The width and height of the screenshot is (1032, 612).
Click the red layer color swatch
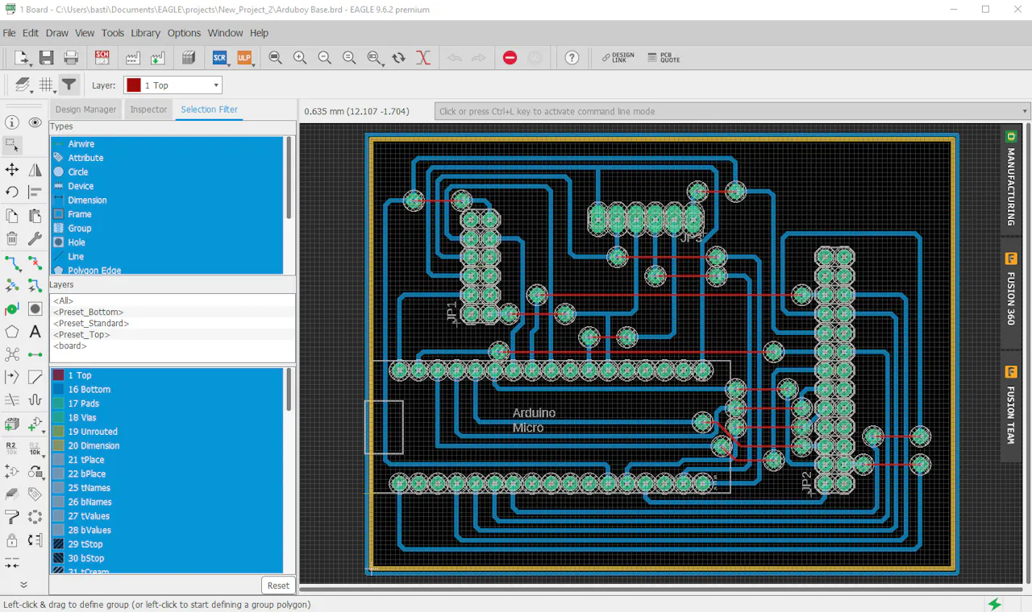(134, 85)
